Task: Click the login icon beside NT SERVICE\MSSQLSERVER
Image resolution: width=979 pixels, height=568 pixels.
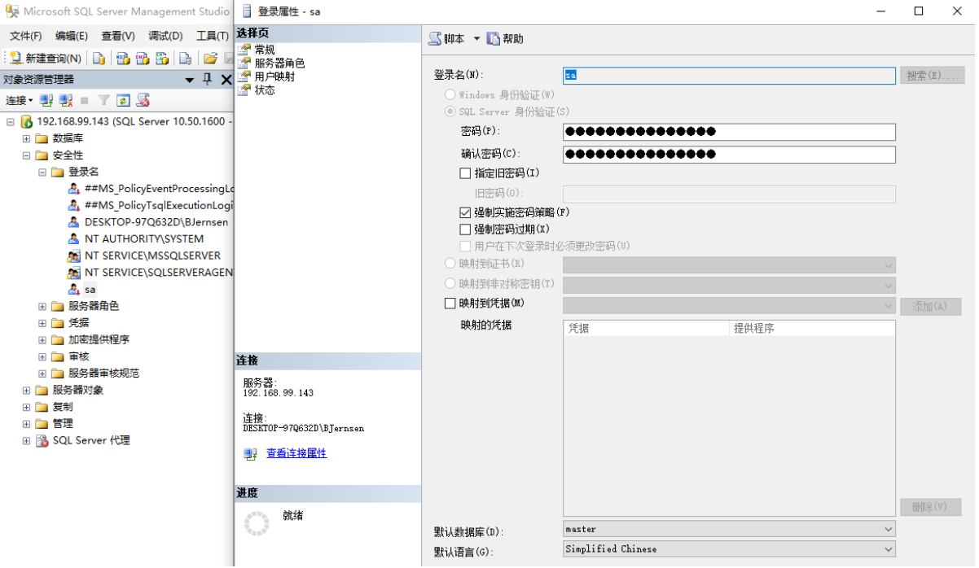Action: 74,256
